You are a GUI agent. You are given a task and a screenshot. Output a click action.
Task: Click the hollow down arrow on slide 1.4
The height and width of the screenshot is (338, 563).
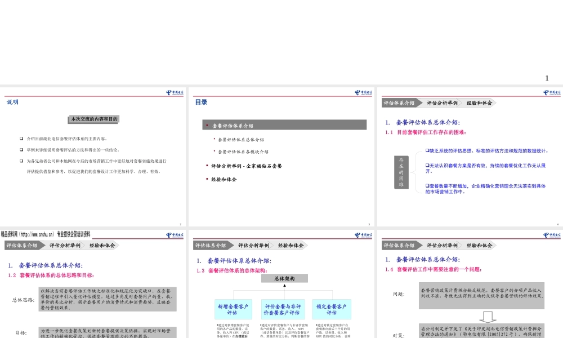488,317
